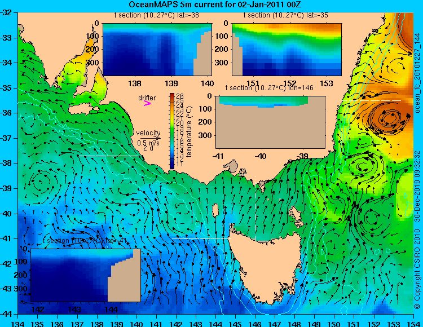
Task: Click "141" on the main longitude axis
Action: [x=156, y=324]
